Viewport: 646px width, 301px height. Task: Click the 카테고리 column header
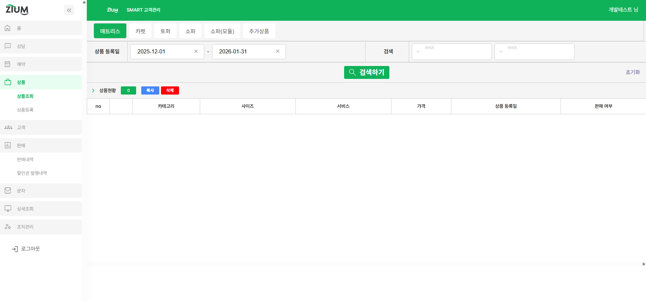(x=166, y=106)
